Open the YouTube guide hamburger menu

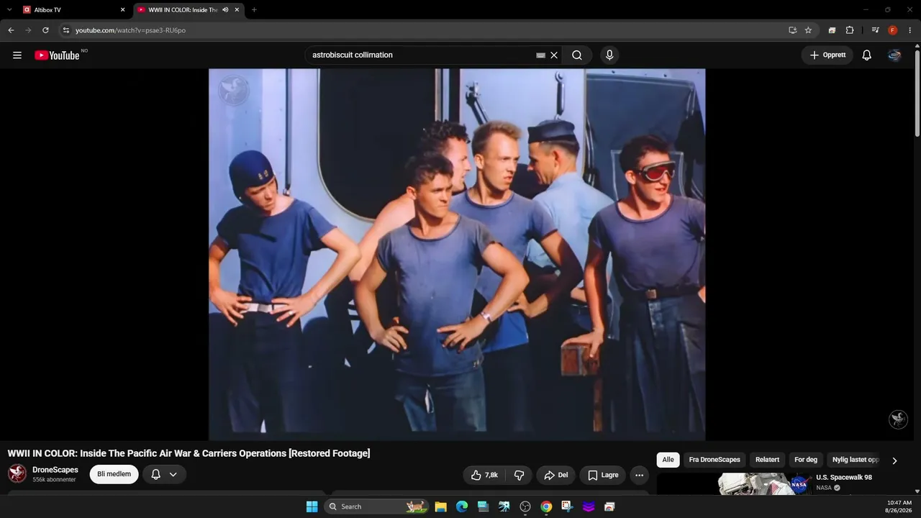coord(17,55)
